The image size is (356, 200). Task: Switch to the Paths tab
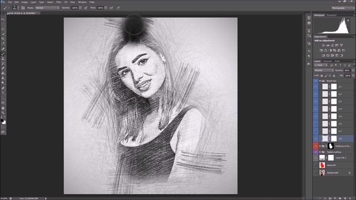tap(337, 61)
